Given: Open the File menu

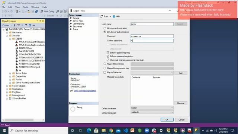Looking at the screenshot, I should (3, 7).
